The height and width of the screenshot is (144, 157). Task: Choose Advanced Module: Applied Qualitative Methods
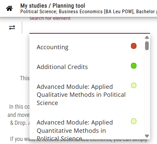(87, 95)
